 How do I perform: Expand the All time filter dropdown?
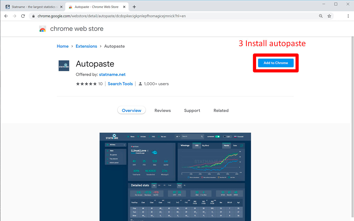point(115,144)
